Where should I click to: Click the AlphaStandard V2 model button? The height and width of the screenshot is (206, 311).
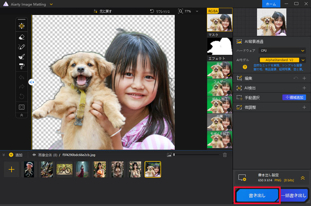click(x=279, y=60)
